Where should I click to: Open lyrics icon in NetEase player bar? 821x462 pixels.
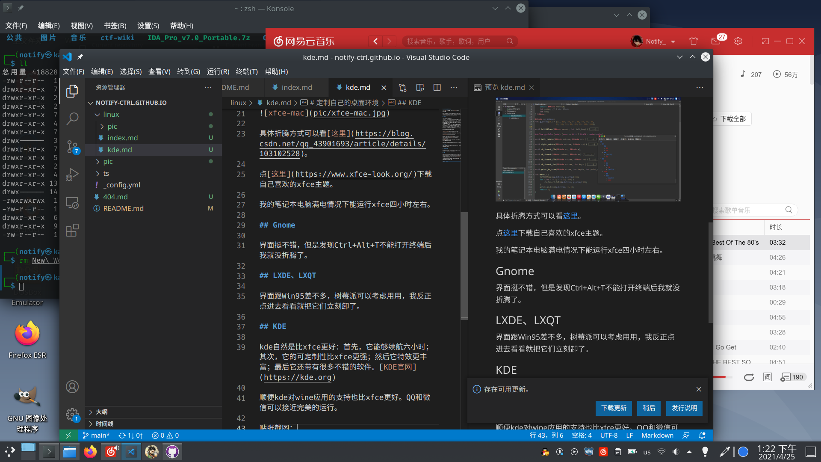[x=768, y=377]
